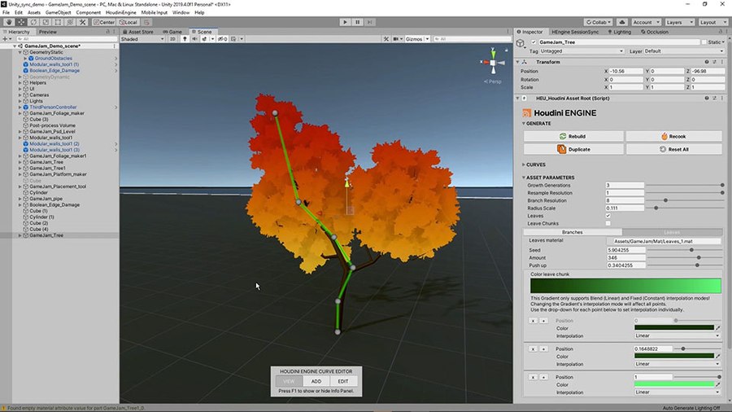Open the Shaded draw mode dropdown
The image size is (732, 412).
coord(142,39)
